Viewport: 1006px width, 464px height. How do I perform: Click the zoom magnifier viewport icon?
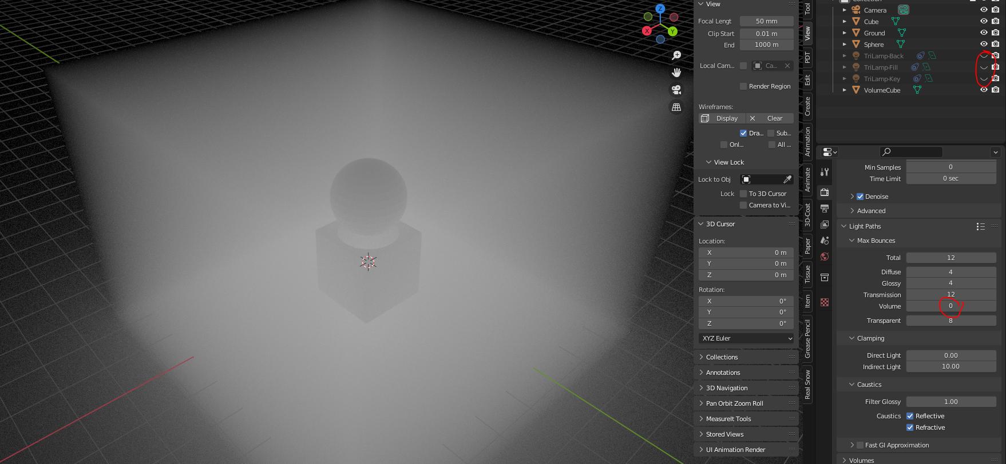[x=676, y=55]
